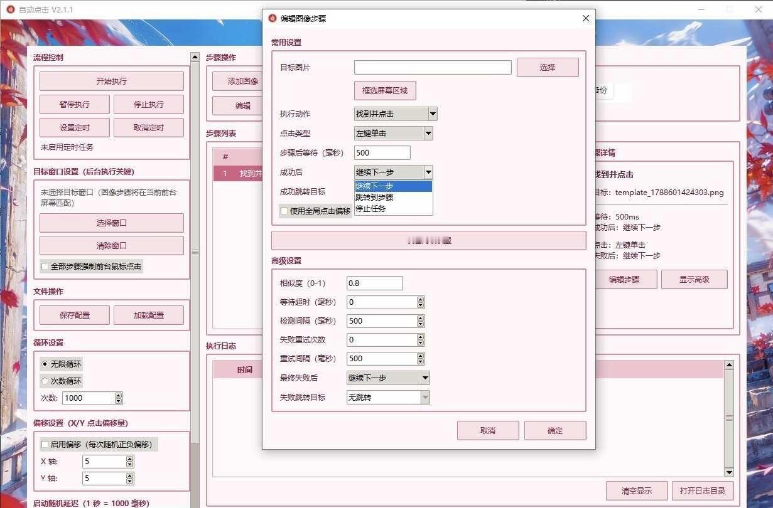This screenshot has height=508, width=773.
Task: Decrease X 轴 offset spinner value
Action: 130,465
